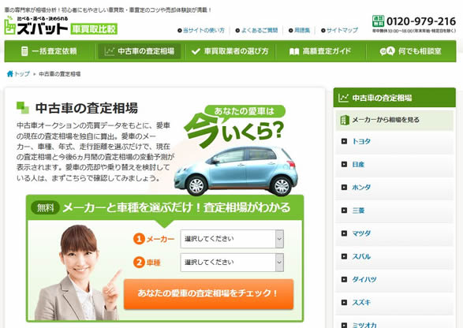Click the arrow icon next to トヨタ
463x328 pixels.
click(x=344, y=141)
